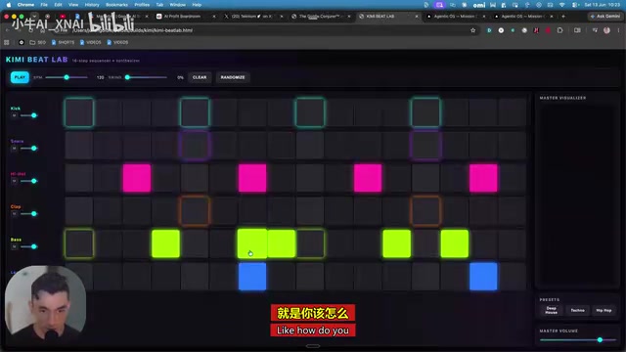Viewport: 626px width, 352px height.
Task: Open the Chrome tab search dropdown
Action: 34,17
